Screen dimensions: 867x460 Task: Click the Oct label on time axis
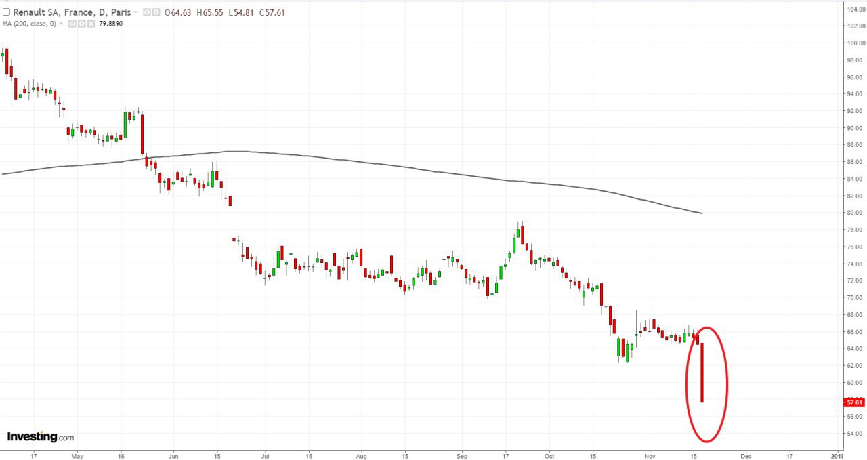click(x=549, y=456)
